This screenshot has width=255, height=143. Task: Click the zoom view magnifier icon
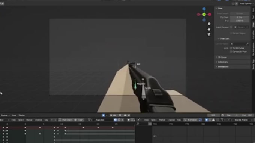[x=209, y=24]
